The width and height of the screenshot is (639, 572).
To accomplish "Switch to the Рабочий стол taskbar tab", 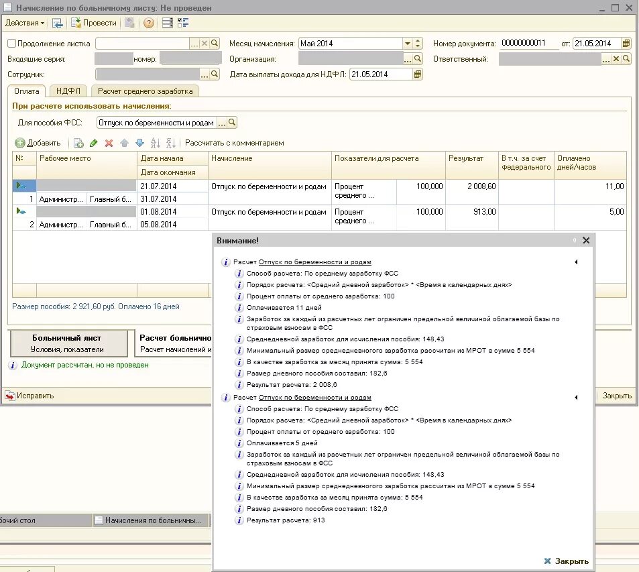I will click(45, 520).
